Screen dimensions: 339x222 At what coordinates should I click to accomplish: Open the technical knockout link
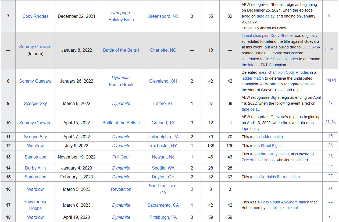(282, 208)
